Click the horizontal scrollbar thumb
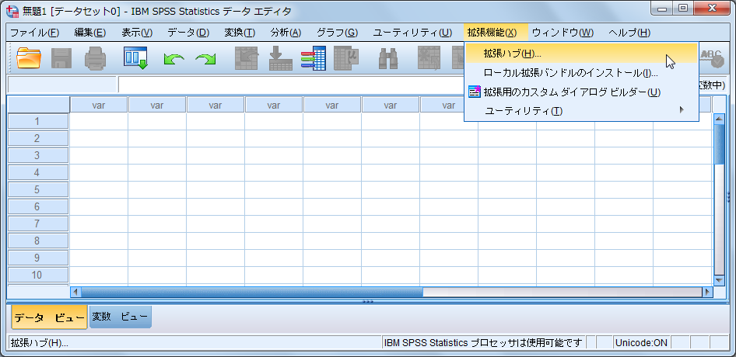The width and height of the screenshot is (736, 357). coord(252,292)
